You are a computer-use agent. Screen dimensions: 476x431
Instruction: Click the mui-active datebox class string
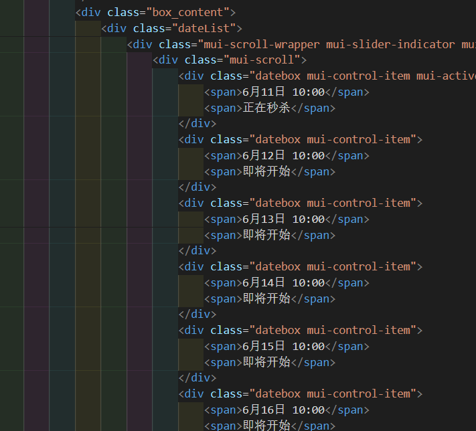(x=362, y=76)
